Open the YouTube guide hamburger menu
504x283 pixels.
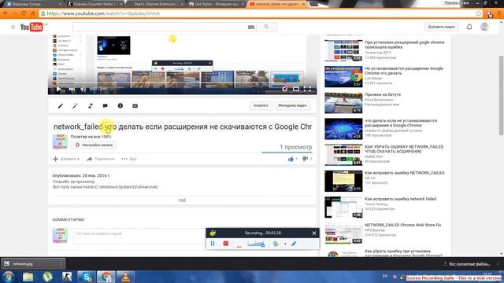13,28
